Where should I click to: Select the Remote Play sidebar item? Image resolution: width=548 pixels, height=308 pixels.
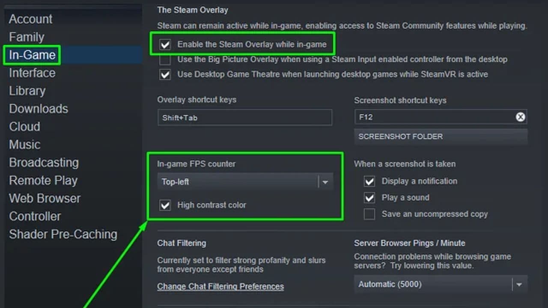pyautogui.click(x=43, y=181)
